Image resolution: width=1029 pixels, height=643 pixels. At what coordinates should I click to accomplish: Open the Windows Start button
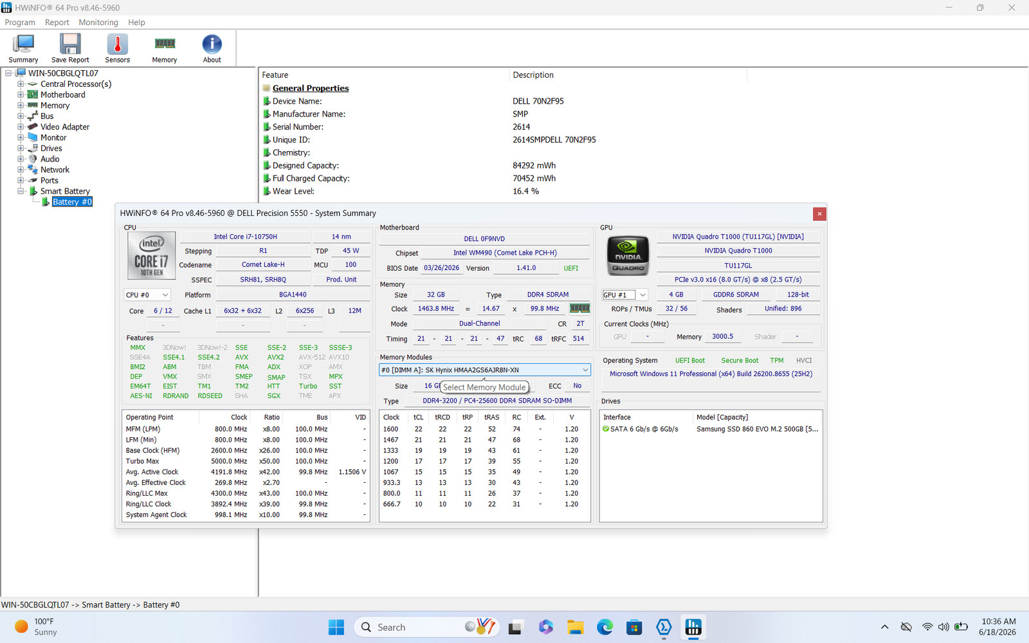[x=336, y=628]
